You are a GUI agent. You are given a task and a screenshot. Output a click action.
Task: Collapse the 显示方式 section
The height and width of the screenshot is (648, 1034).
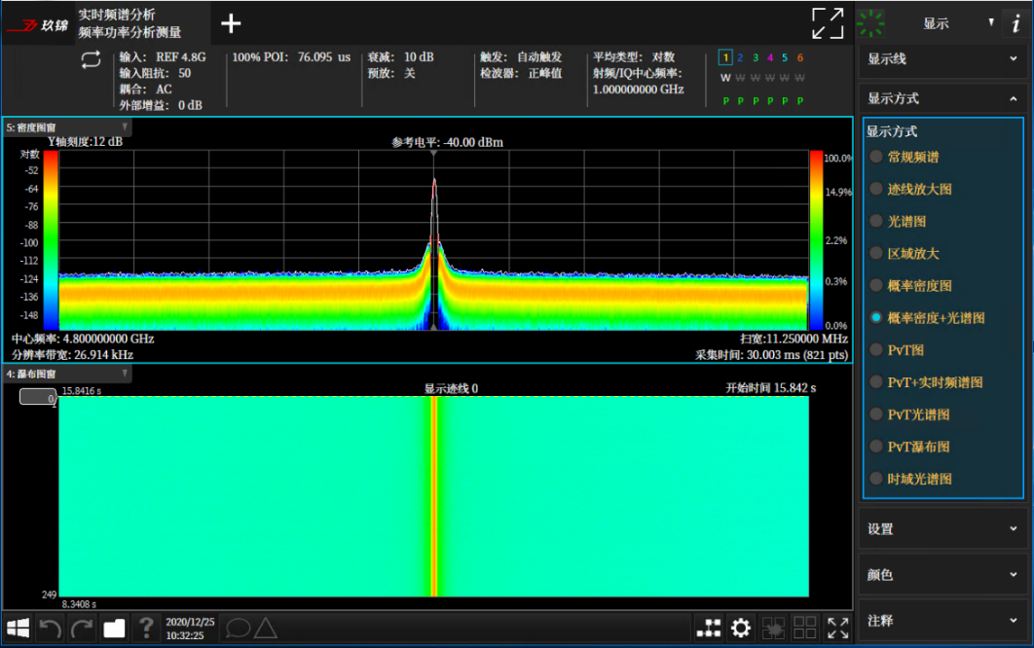click(x=943, y=99)
